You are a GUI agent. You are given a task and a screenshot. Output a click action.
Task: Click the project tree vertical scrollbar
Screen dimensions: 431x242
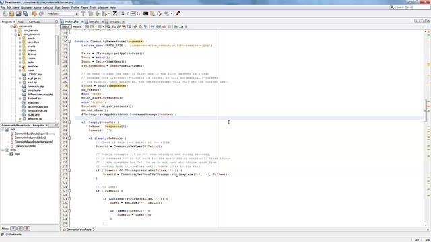57,50
